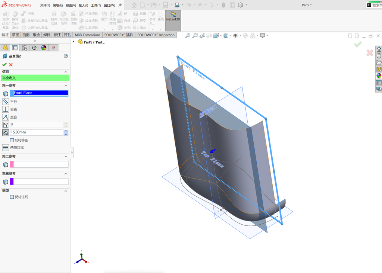The width and height of the screenshot is (382, 273).
Task: Pin the menu bar with pushpin icon
Action: point(120,5)
